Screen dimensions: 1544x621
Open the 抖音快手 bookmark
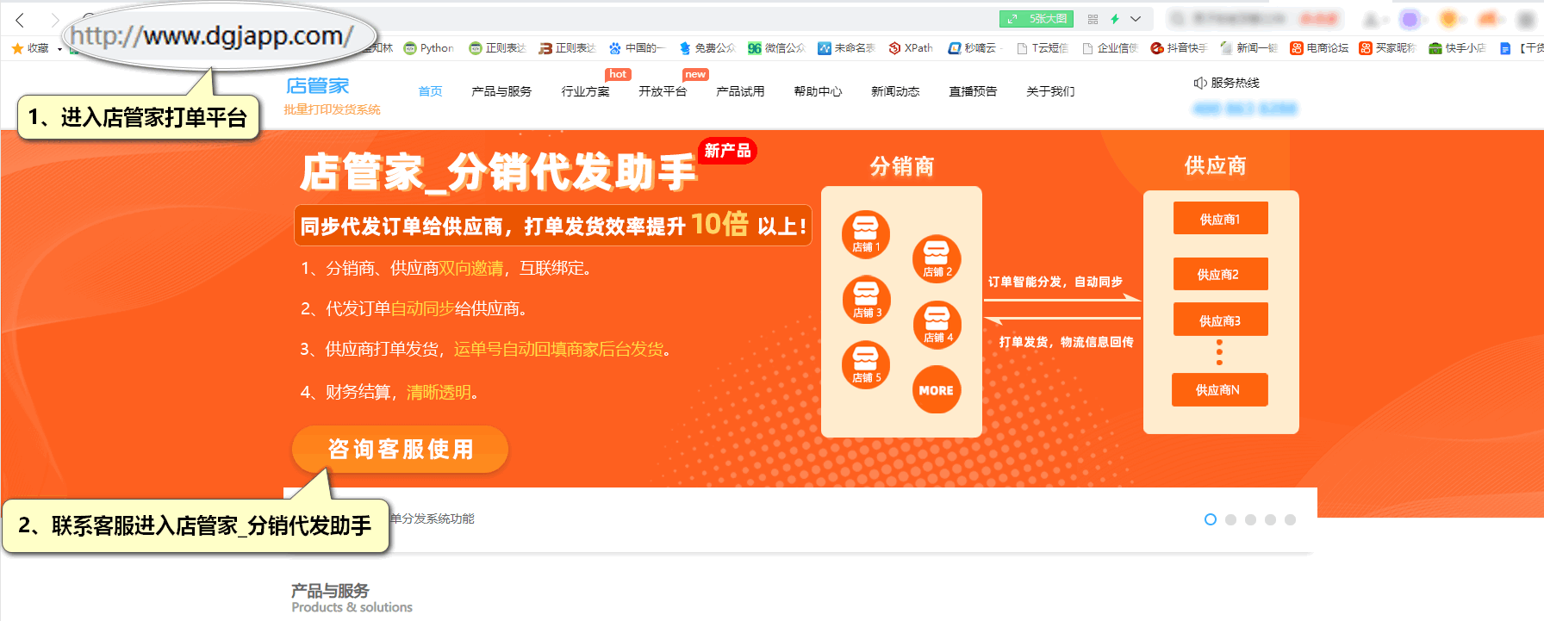click(1180, 48)
